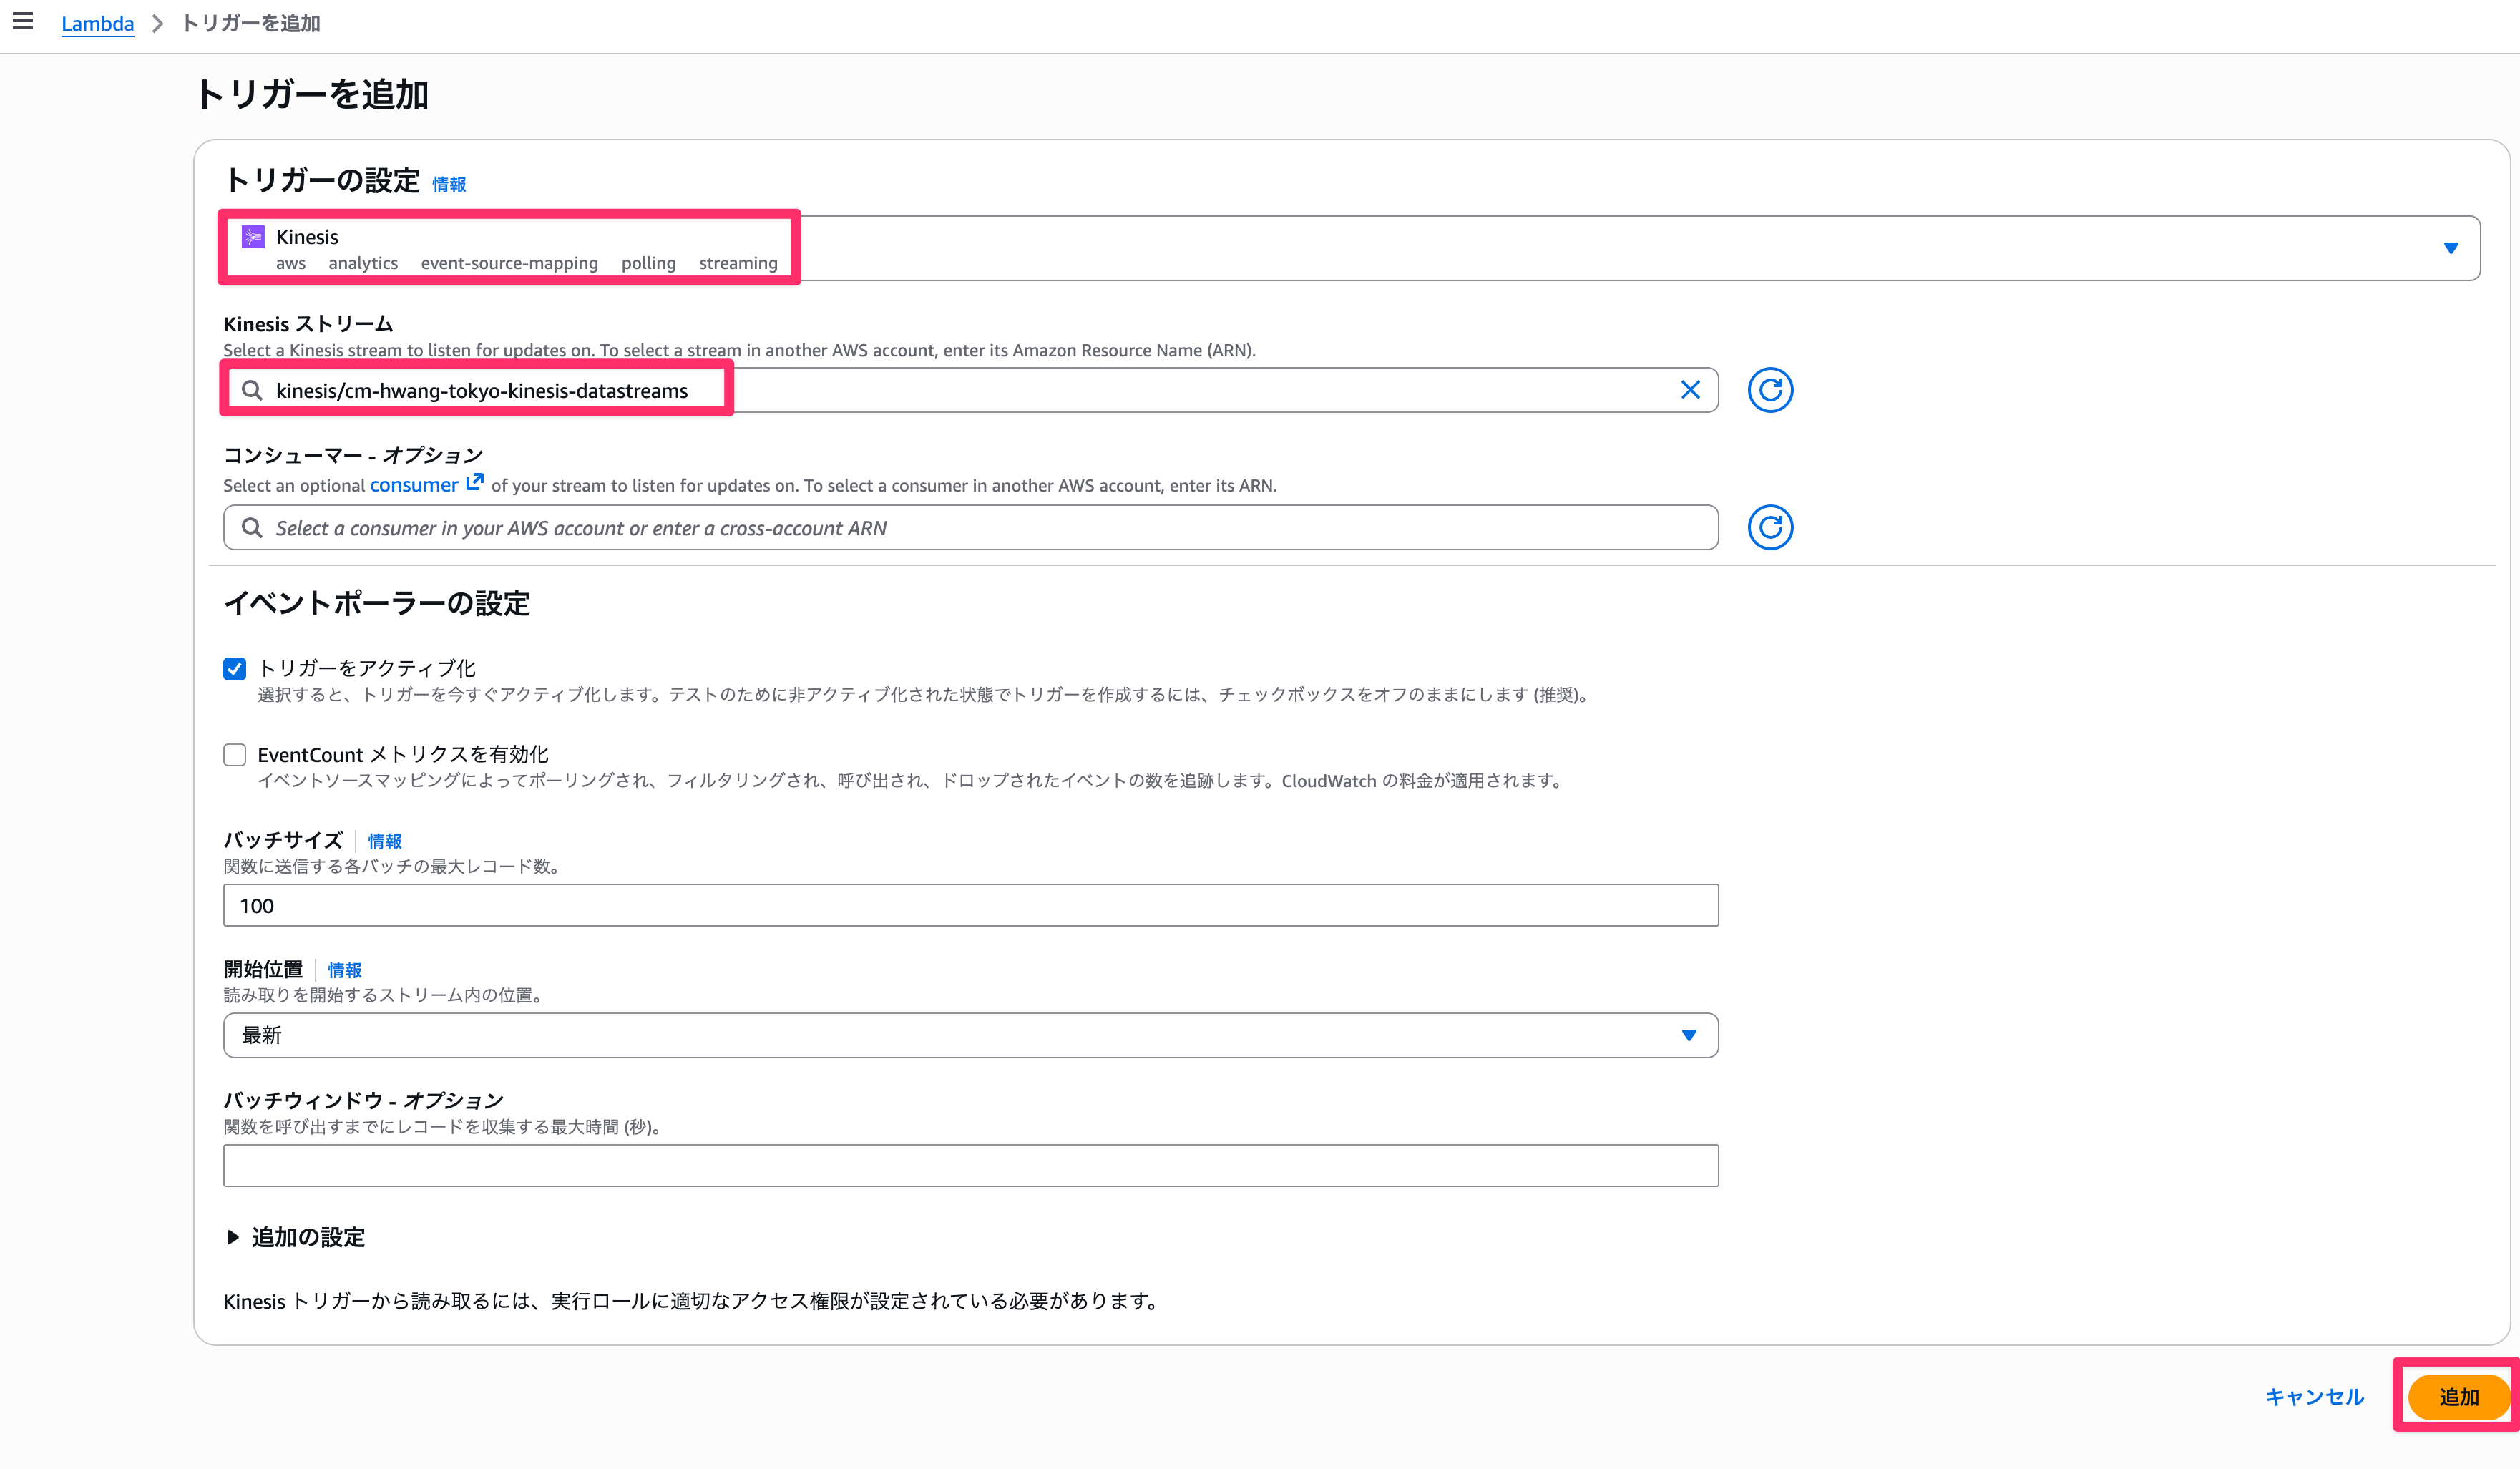
Task: Click the Kinesis service icon
Action: click(x=253, y=237)
